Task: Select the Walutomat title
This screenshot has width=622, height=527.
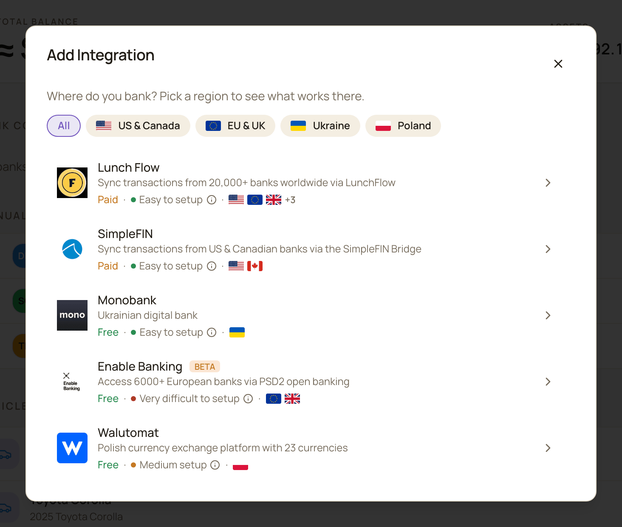Action: [128, 433]
